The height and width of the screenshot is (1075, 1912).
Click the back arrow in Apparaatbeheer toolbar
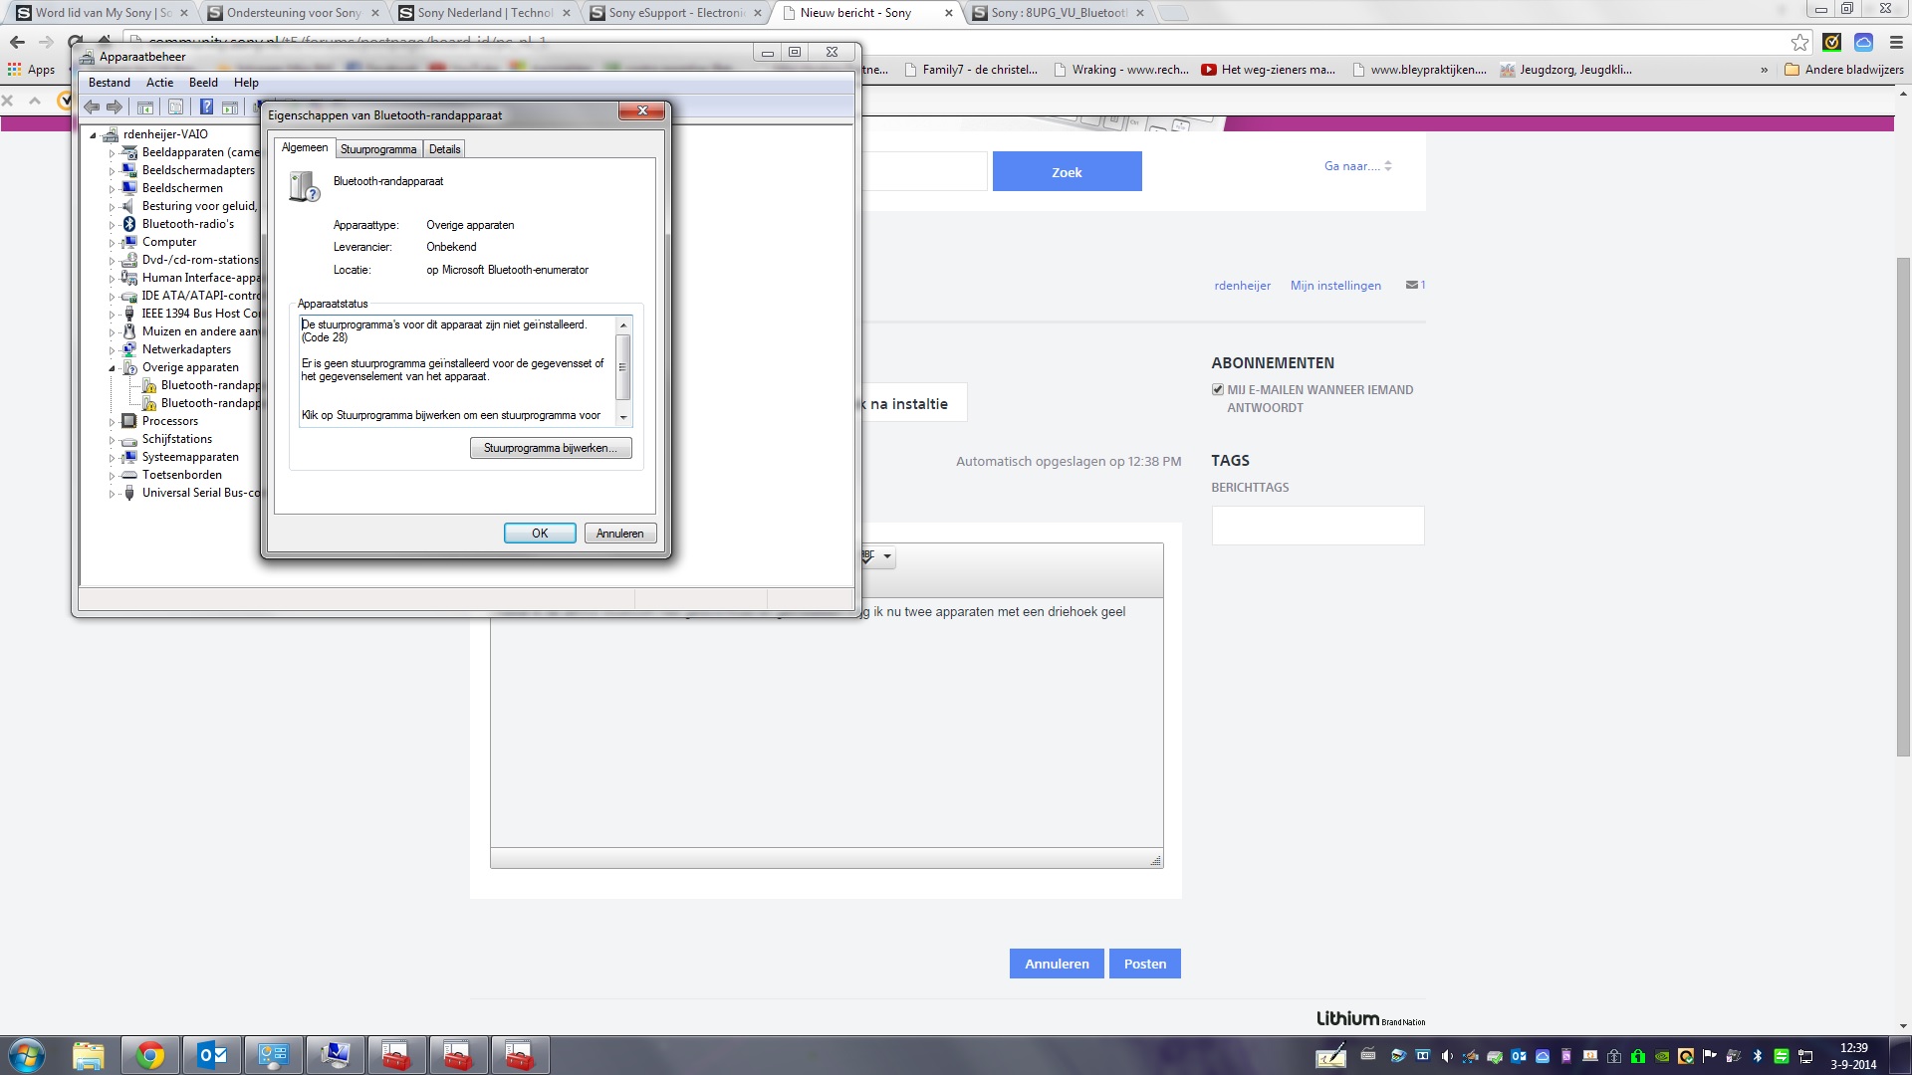[92, 107]
